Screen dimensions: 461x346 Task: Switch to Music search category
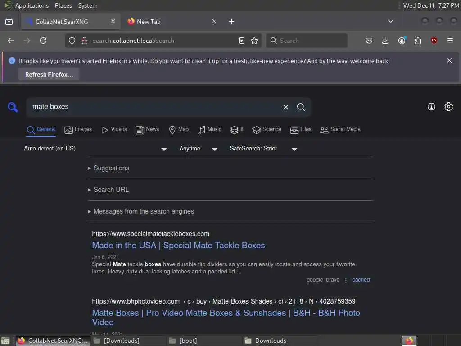point(210,129)
